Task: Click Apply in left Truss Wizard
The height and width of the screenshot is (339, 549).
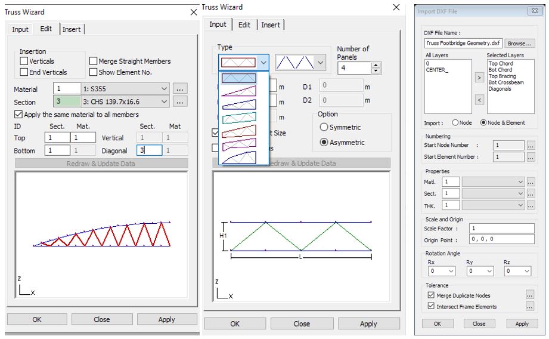Action: pos(167,319)
